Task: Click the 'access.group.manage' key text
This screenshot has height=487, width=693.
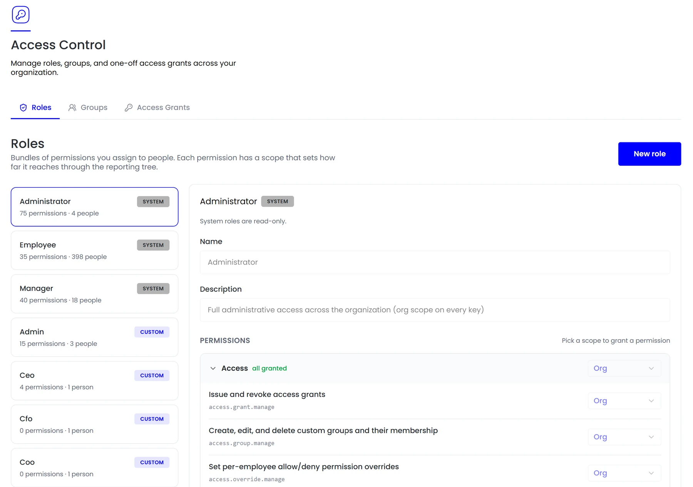Action: click(241, 443)
